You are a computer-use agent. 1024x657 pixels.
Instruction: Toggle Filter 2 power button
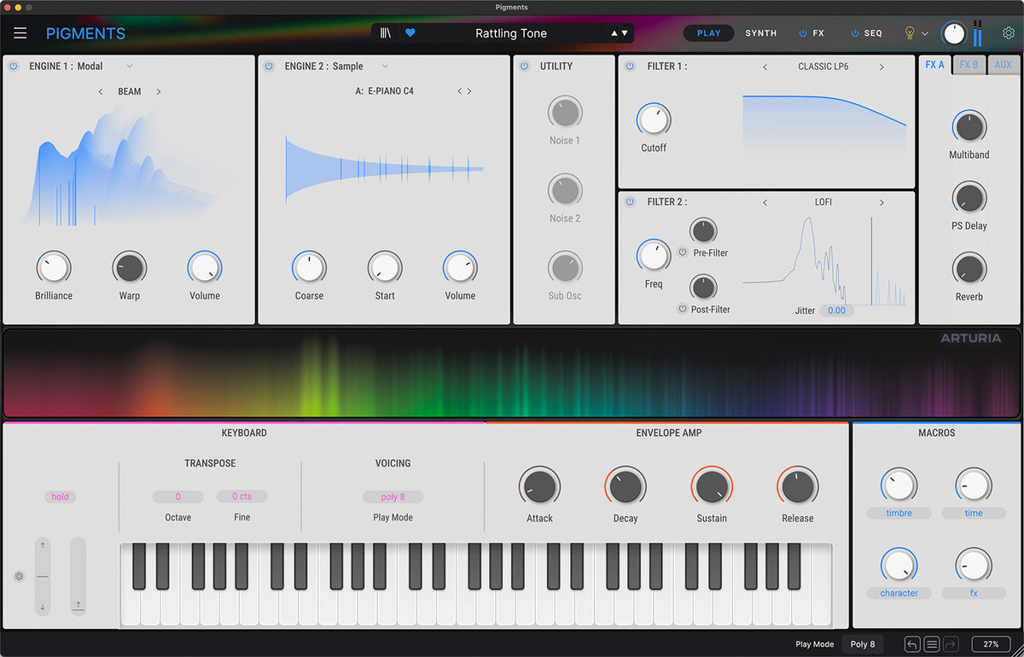[630, 201]
